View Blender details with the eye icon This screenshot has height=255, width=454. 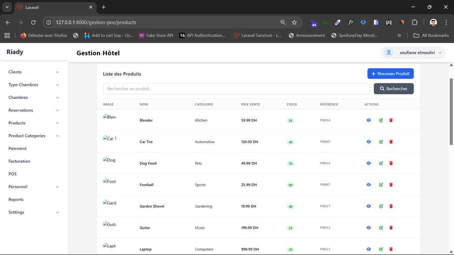click(x=368, y=120)
